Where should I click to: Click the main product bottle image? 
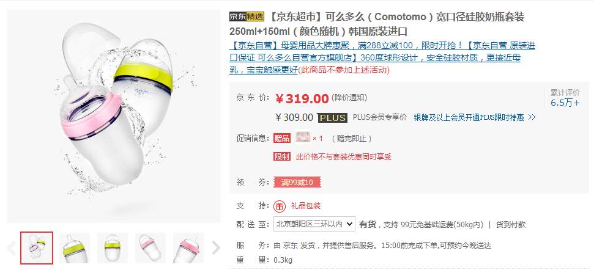click(x=114, y=116)
